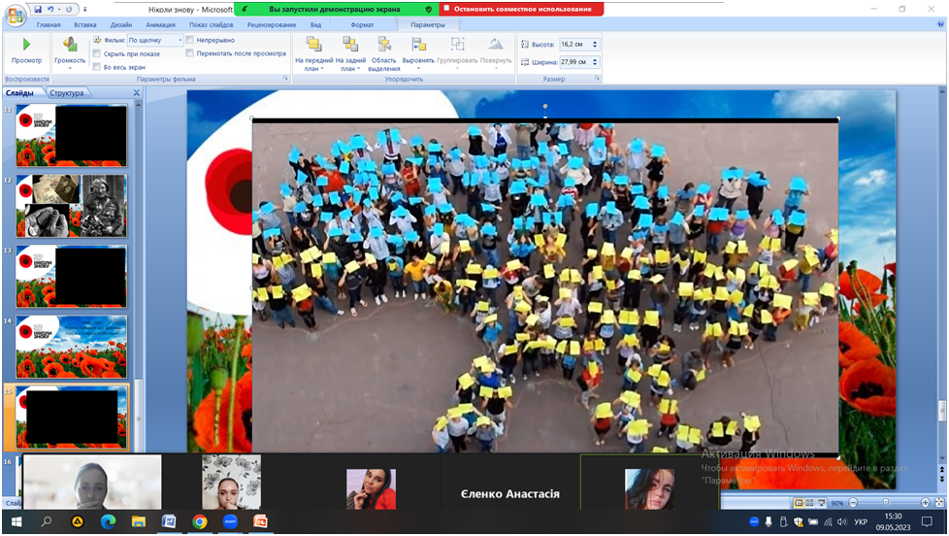949x536 pixels.
Task: Click the zoom slider in status bar
Action: (x=886, y=503)
